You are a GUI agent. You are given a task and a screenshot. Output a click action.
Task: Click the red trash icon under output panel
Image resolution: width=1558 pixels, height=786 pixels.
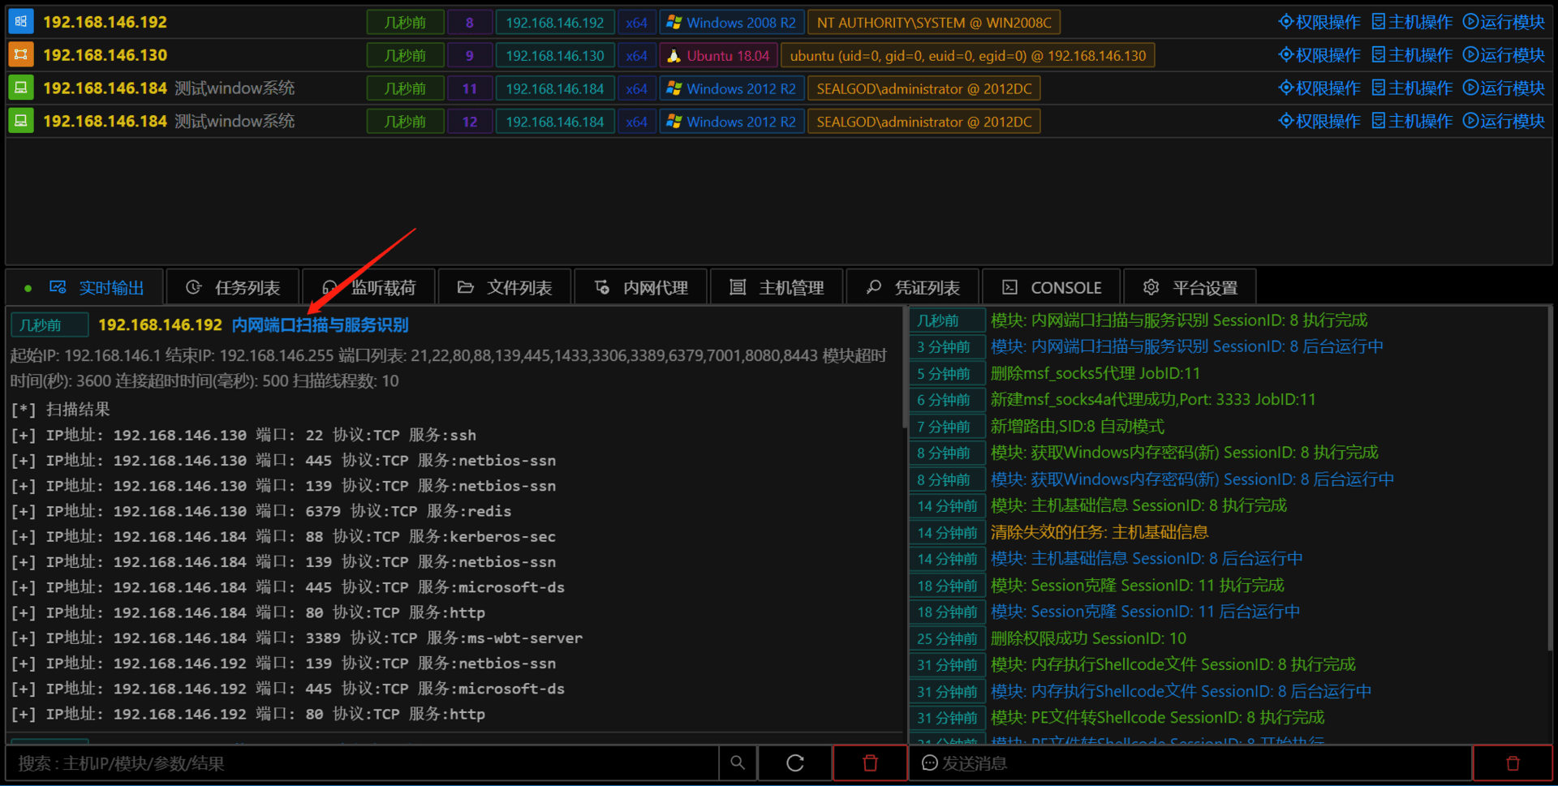[x=870, y=763]
